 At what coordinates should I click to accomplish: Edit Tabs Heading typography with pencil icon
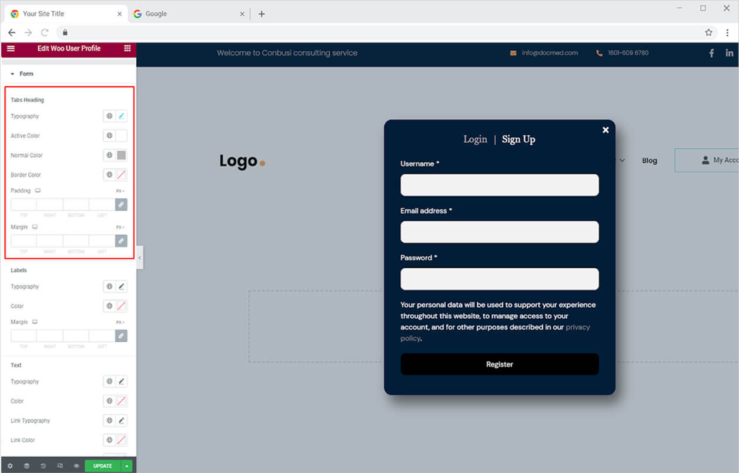[121, 116]
